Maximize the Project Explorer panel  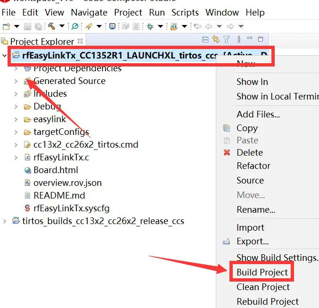(x=261, y=39)
